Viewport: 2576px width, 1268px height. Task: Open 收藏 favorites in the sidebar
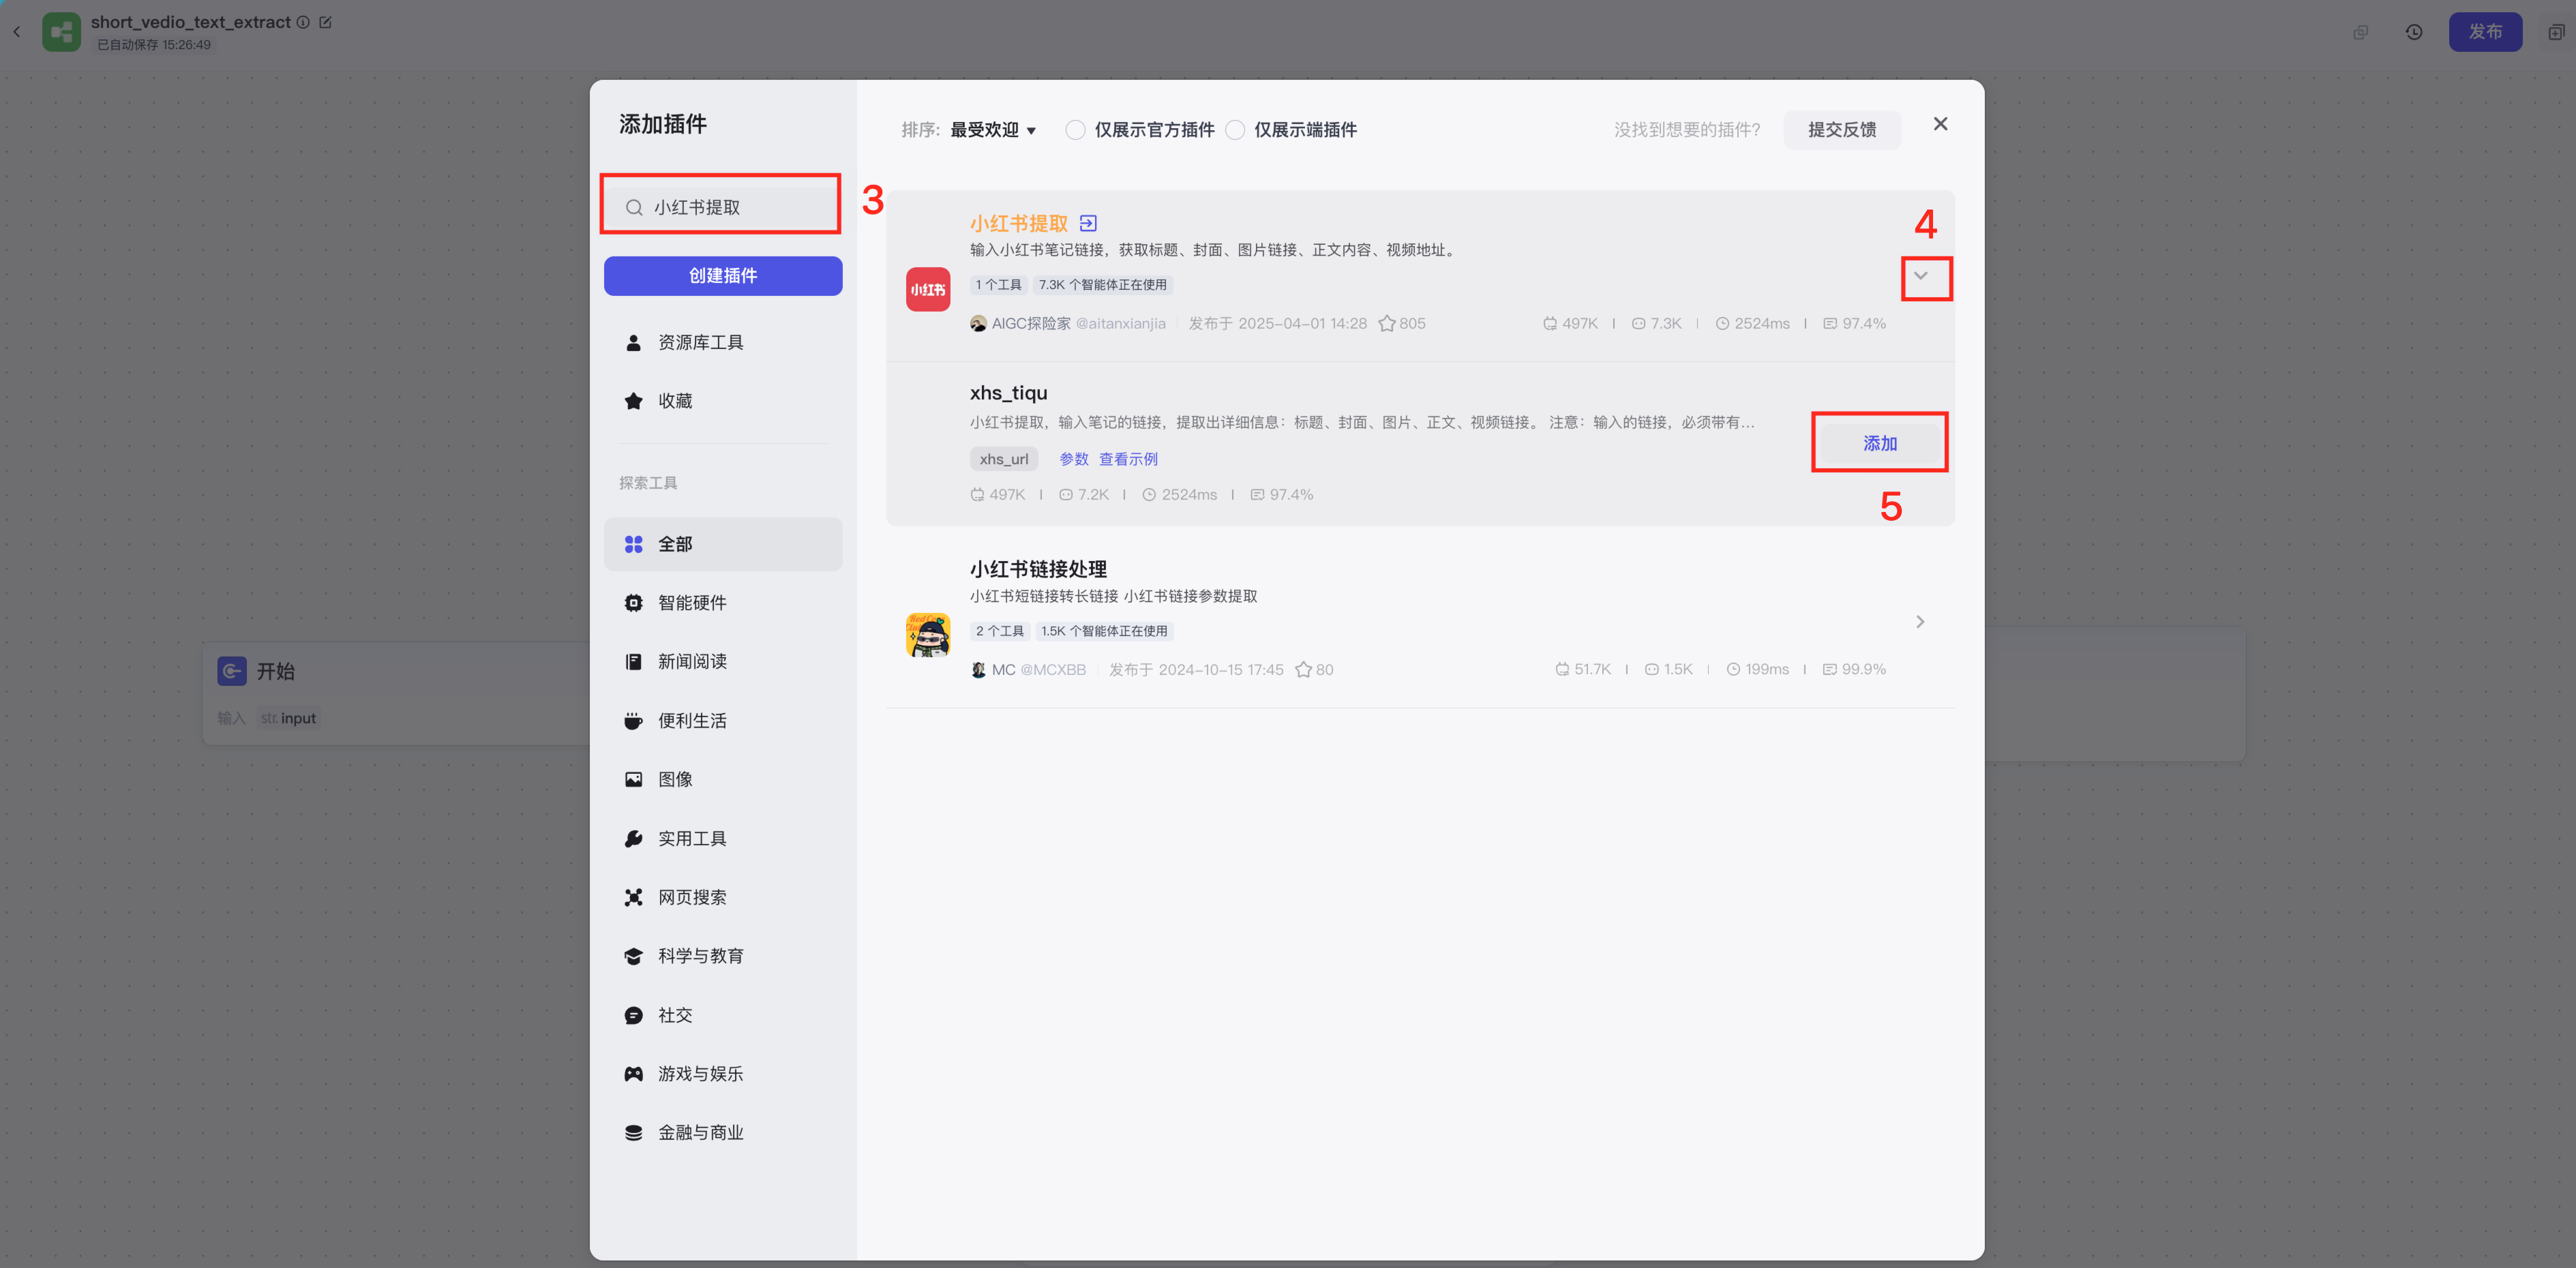[x=723, y=401]
